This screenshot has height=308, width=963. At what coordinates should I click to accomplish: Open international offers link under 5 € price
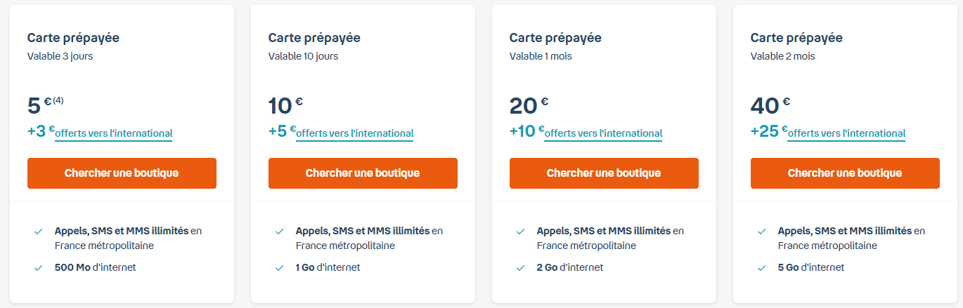pyautogui.click(x=113, y=133)
